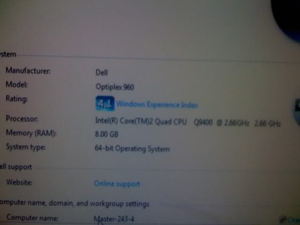Click the 'Computer name:' label
The image size is (300, 225).
32,217
